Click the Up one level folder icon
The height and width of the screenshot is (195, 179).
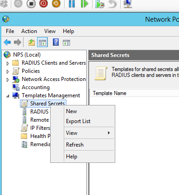click(32, 42)
